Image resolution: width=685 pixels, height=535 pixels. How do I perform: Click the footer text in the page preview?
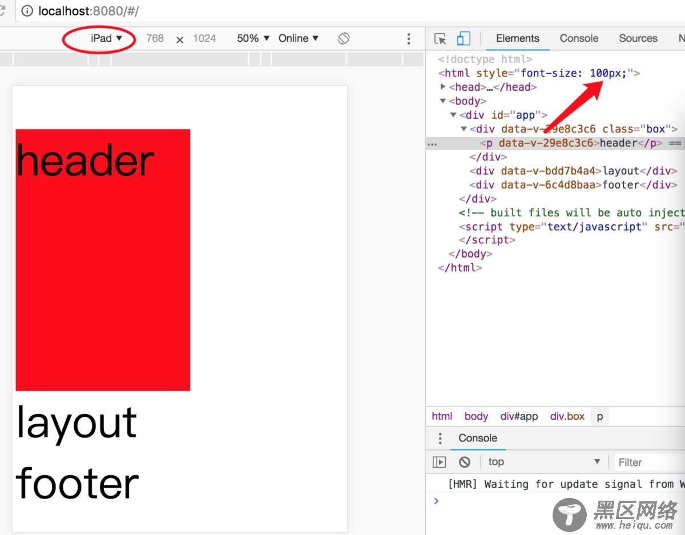77,482
